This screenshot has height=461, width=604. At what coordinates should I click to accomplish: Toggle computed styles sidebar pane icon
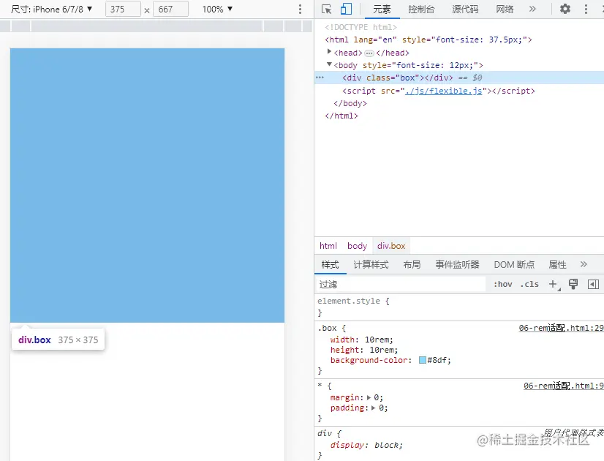(593, 284)
